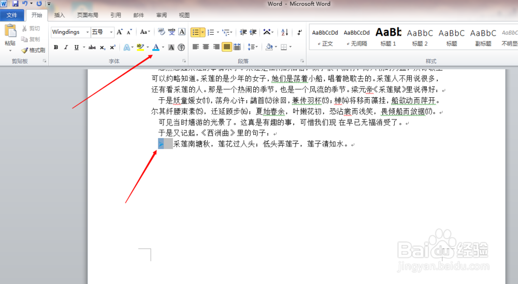This screenshot has height=284, width=518.
Task: Switch to the 引用 (References) tab
Action: pyautogui.click(x=116, y=15)
